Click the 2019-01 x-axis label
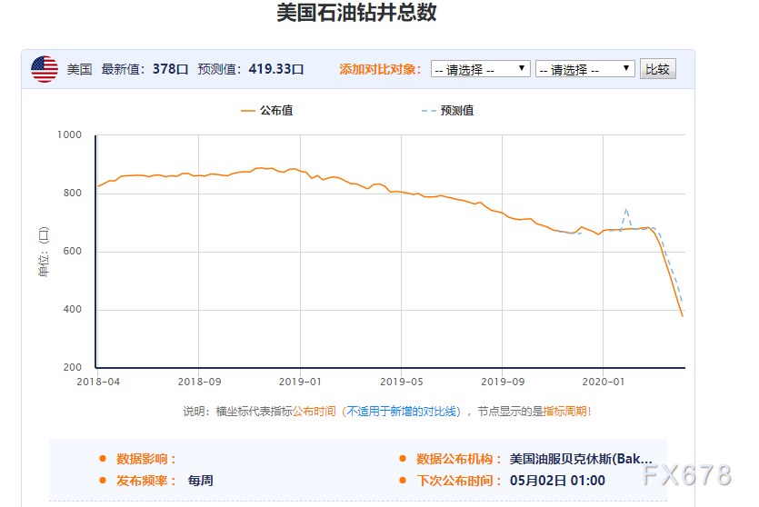The image size is (759, 507). (x=300, y=382)
